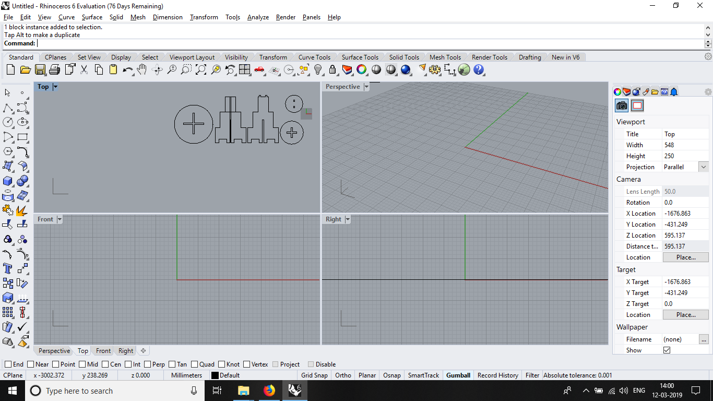
Task: Click the Millimeters units status bar field
Action: click(186, 375)
